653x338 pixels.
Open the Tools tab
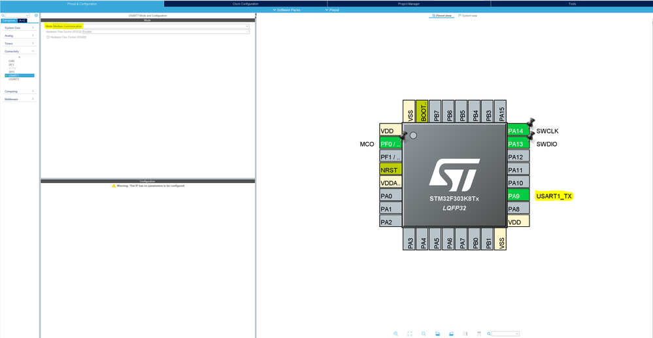click(x=572, y=4)
